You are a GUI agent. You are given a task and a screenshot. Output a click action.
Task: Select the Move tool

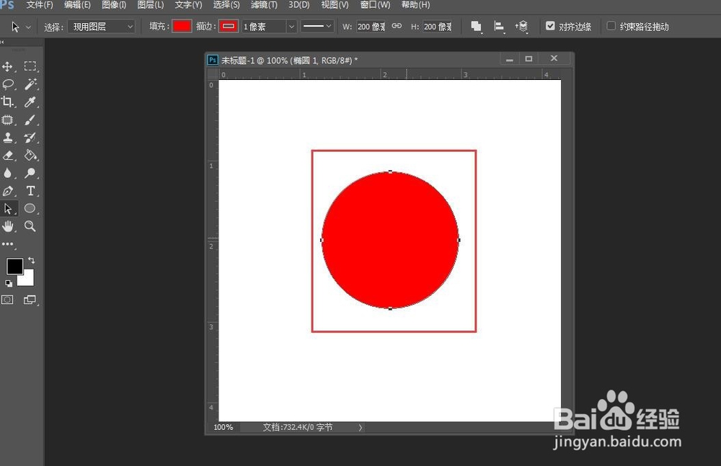coord(8,67)
